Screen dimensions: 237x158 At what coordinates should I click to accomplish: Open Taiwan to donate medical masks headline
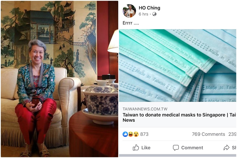coord(179,117)
